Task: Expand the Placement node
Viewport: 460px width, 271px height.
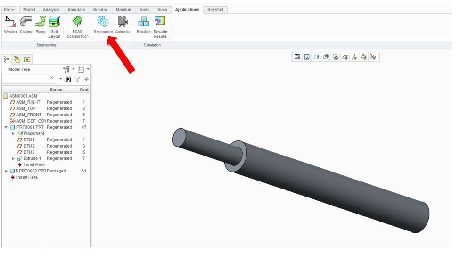Action: click(x=13, y=133)
